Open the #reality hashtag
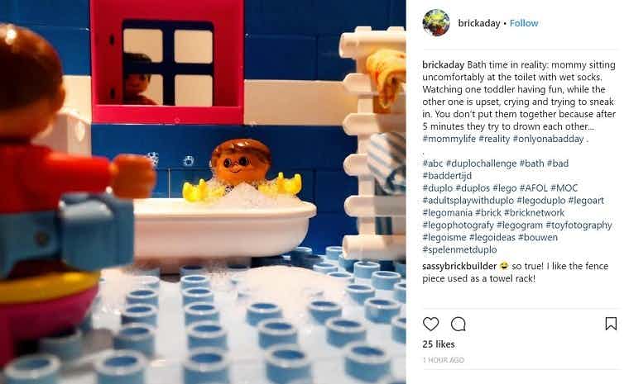This screenshot has height=384, width=629. [494, 139]
